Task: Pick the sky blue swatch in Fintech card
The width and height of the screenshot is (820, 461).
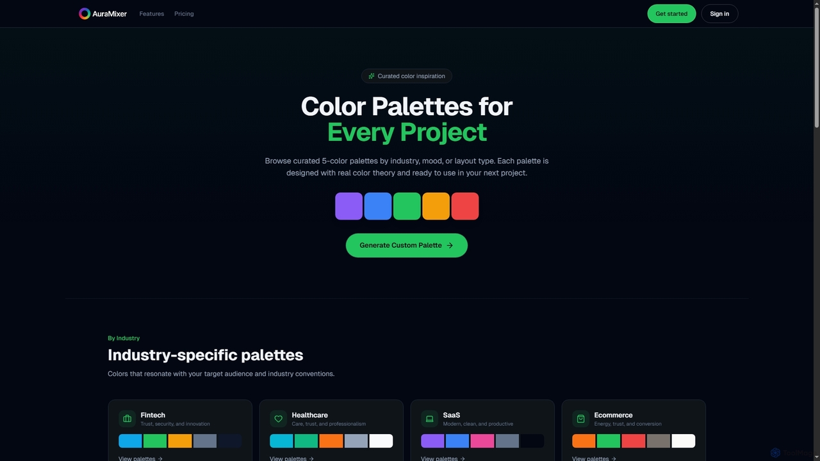Action: click(x=130, y=441)
